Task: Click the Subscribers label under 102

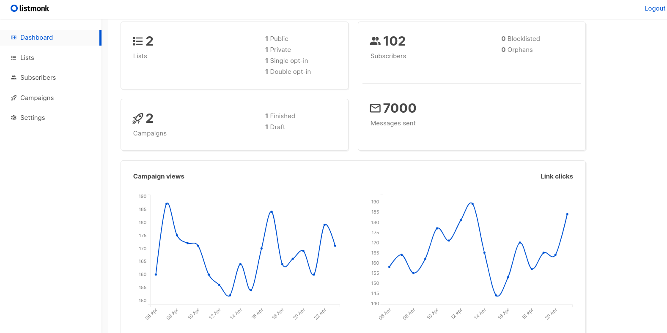Action: coord(388,56)
